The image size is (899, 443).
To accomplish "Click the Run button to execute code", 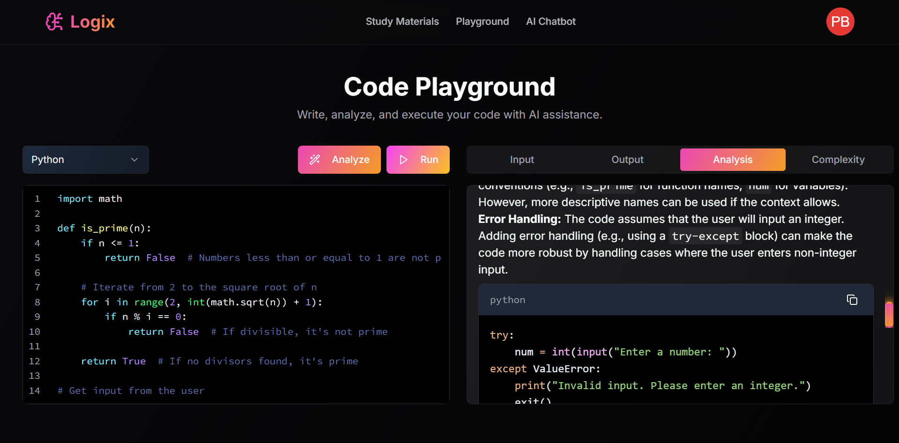I will pos(418,160).
